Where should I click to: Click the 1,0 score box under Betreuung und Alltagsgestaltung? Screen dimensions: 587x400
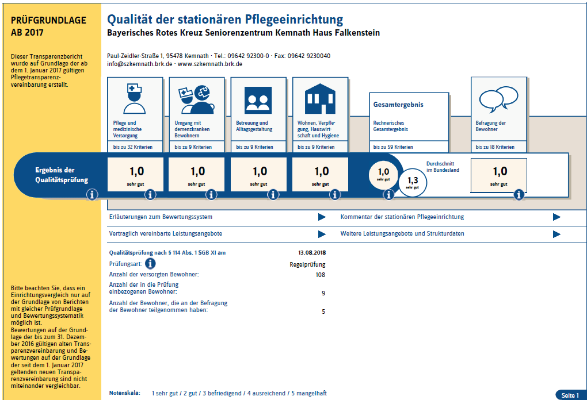259,174
